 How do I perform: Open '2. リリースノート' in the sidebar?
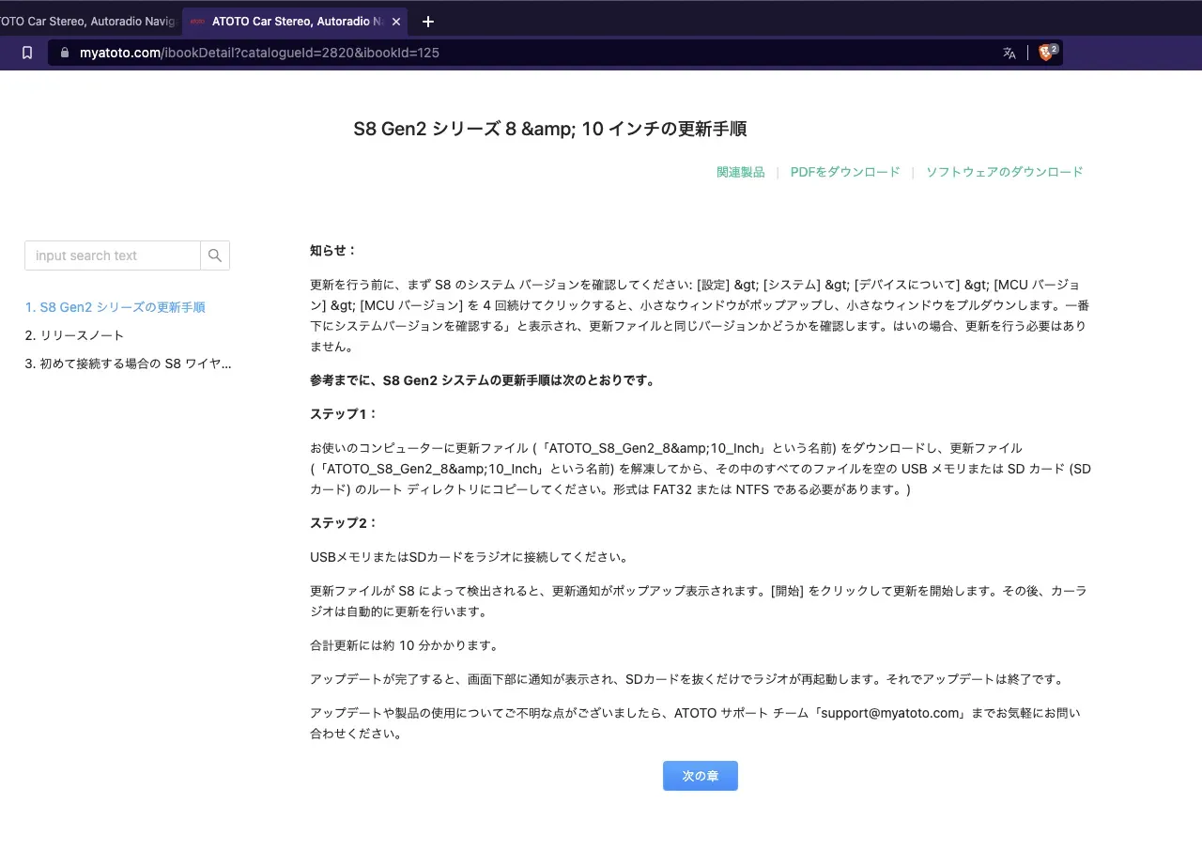pos(74,335)
